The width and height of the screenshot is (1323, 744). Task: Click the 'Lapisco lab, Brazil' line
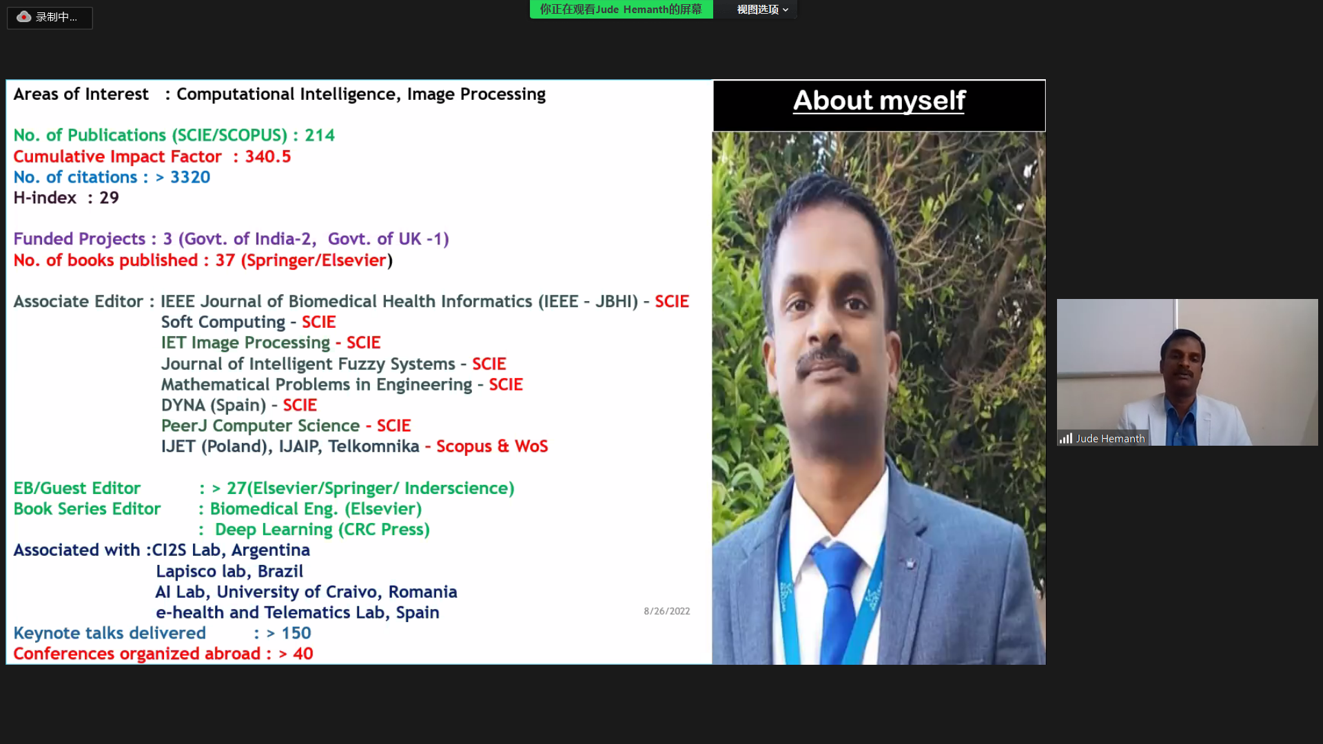click(x=229, y=571)
